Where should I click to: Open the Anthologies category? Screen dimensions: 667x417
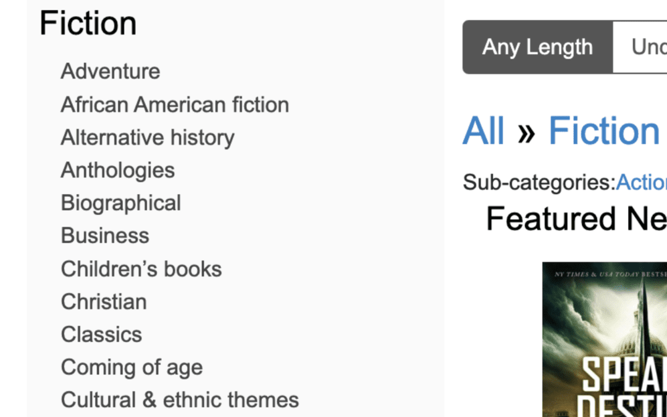click(117, 170)
